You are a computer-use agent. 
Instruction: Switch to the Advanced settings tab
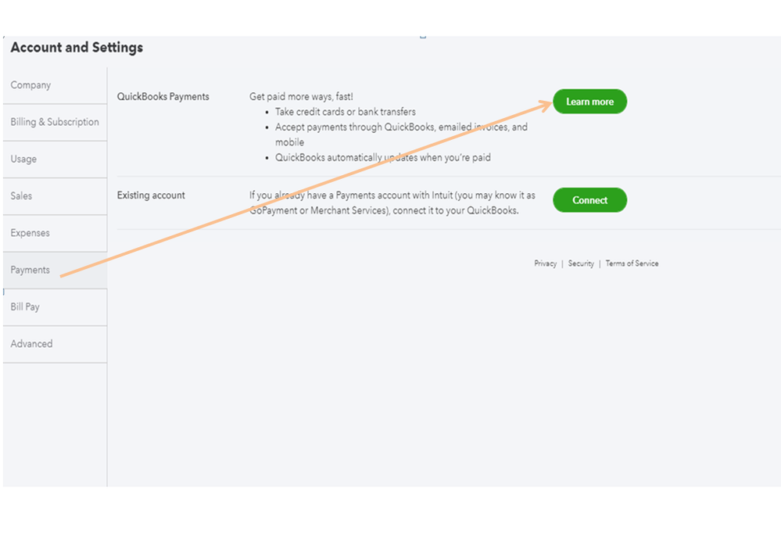pos(32,344)
